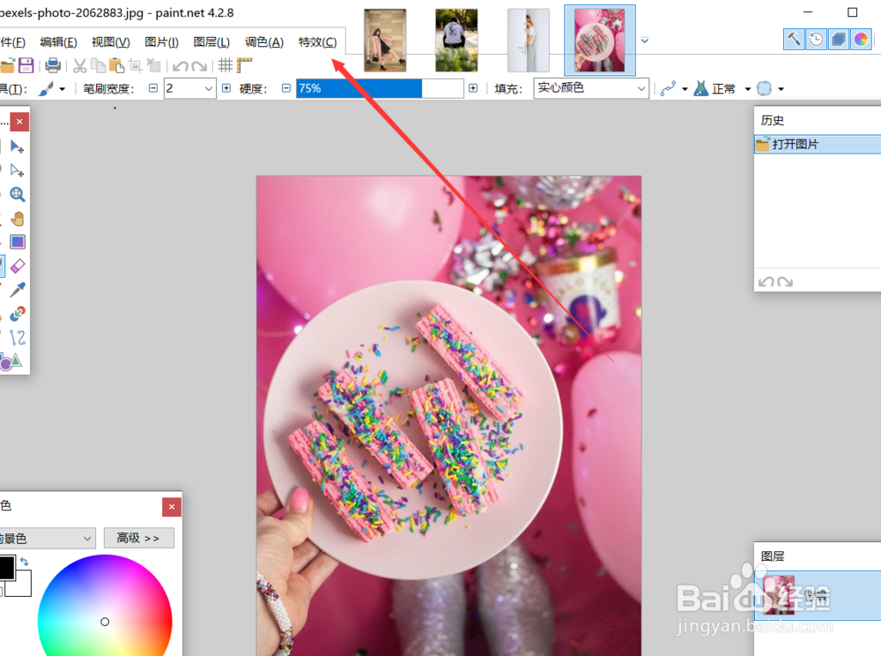This screenshot has width=881, height=656.
Task: Select the pexels-photo-2062883 image thumbnail
Action: pos(599,39)
